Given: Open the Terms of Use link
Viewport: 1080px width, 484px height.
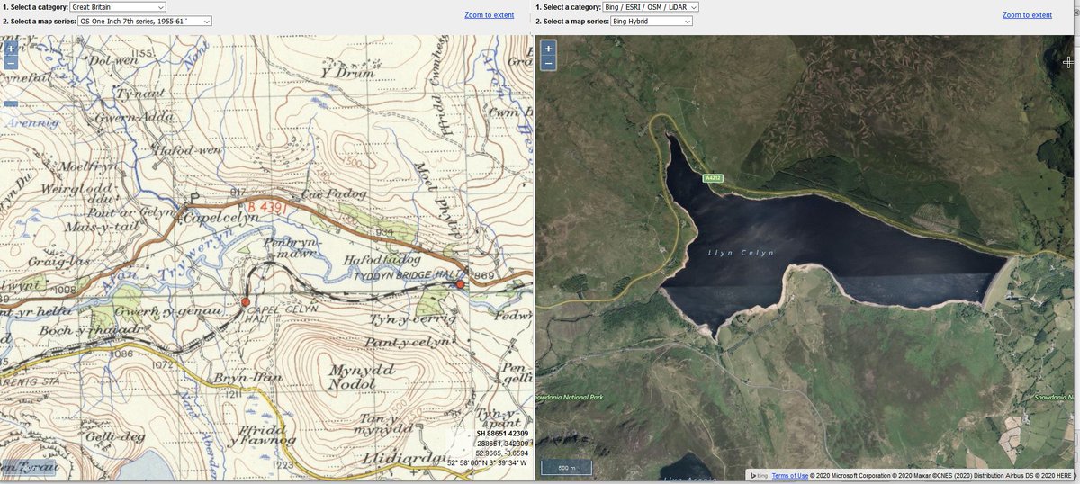Looking at the screenshot, I should click(x=789, y=475).
